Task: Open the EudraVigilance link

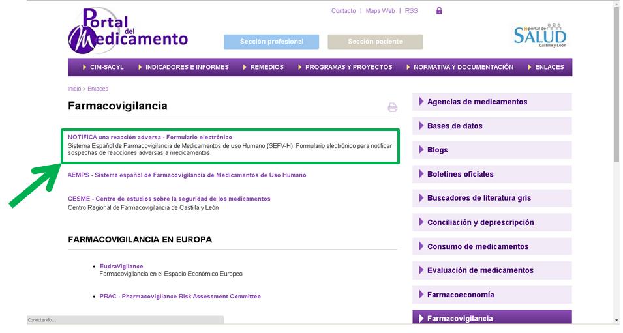Action: (121, 267)
